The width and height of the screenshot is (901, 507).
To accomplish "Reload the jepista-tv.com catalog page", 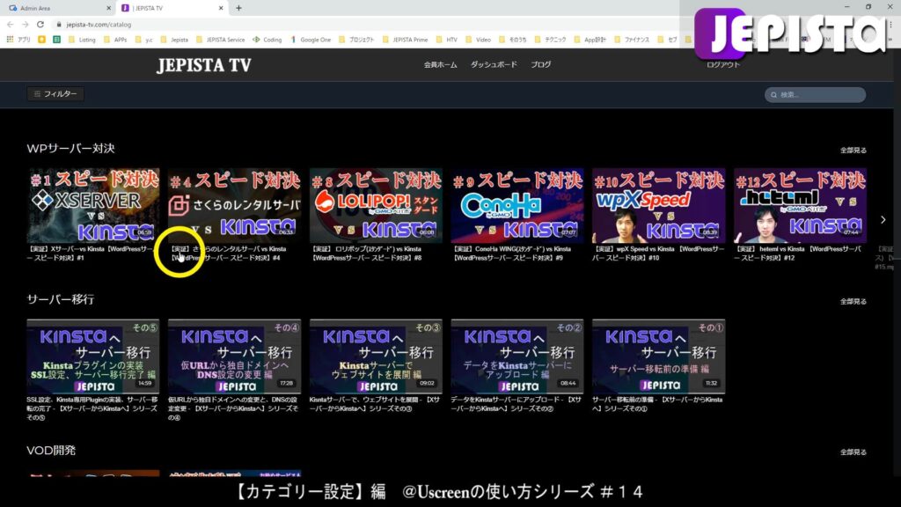I will pos(40,25).
